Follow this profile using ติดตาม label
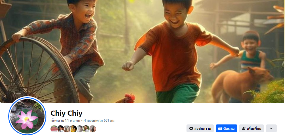285x140 pixels. click(229, 129)
